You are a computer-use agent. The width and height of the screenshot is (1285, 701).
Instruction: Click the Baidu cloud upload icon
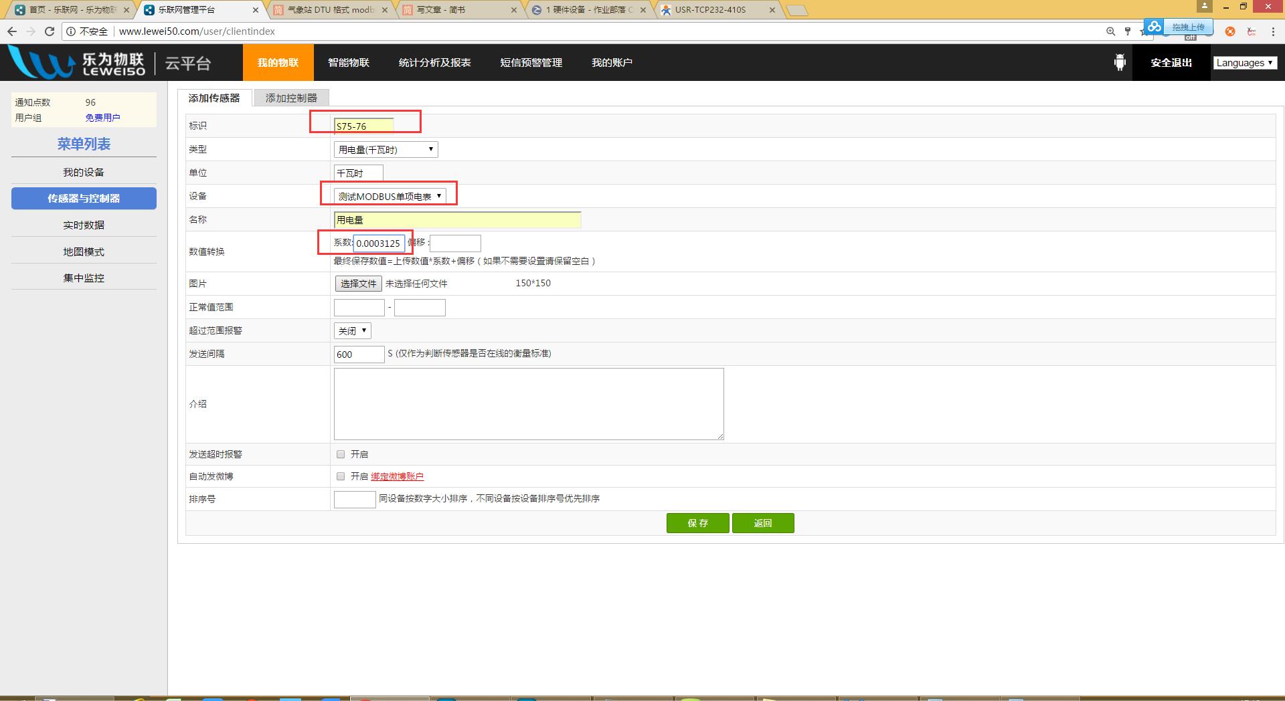[x=1154, y=27]
